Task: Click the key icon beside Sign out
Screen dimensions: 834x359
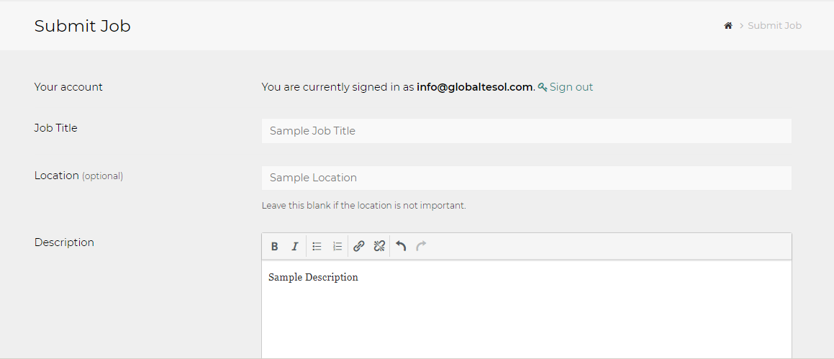Action: [543, 88]
